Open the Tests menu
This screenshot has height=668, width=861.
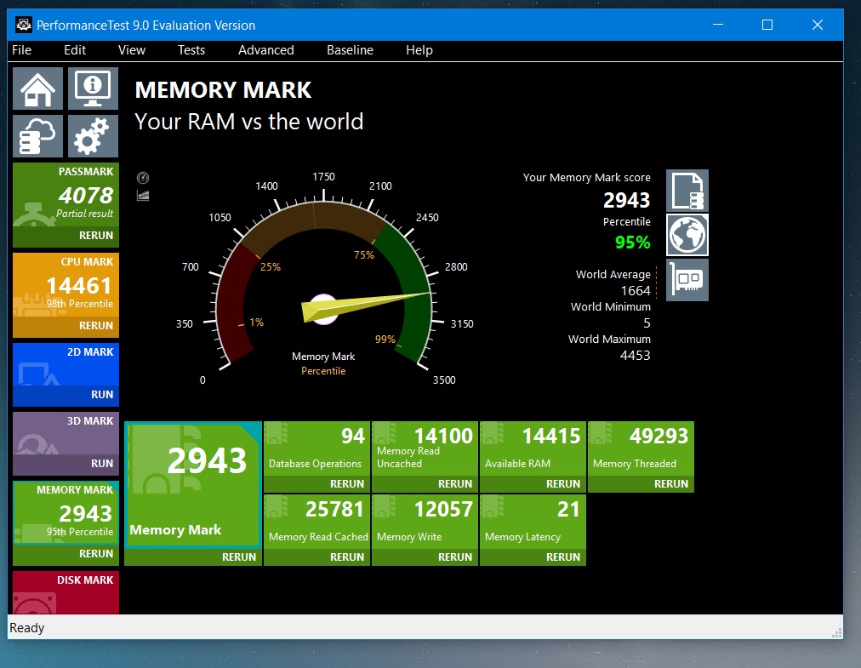coord(191,50)
